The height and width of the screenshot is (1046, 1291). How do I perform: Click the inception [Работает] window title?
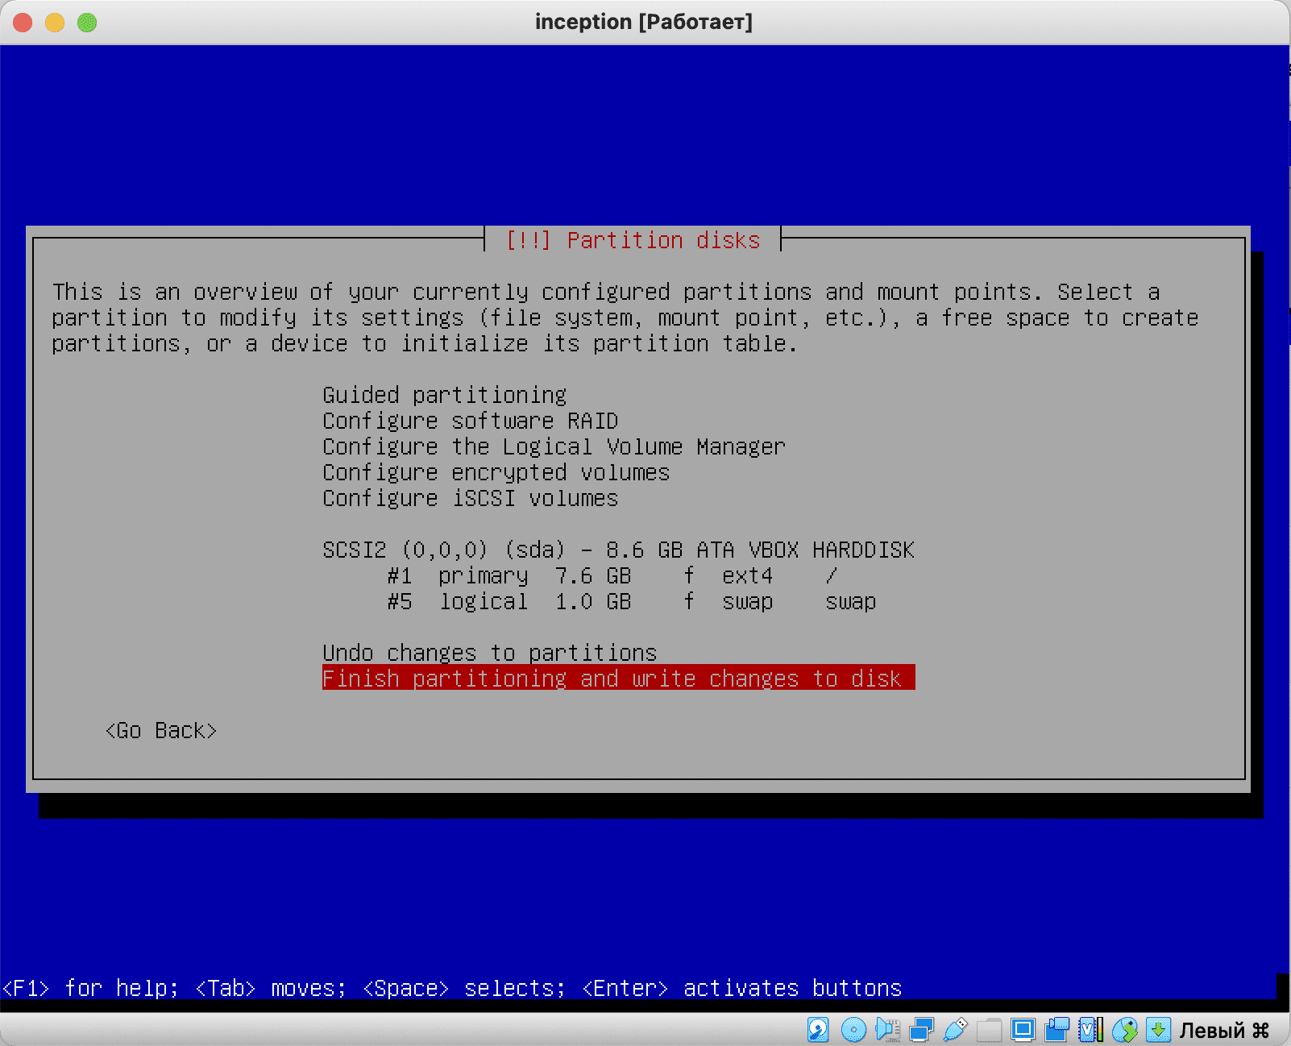tap(644, 22)
